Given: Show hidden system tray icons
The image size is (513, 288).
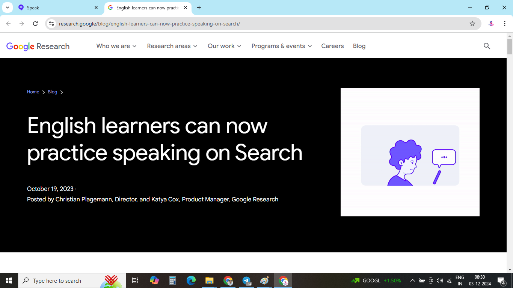Looking at the screenshot, I should point(412,280).
